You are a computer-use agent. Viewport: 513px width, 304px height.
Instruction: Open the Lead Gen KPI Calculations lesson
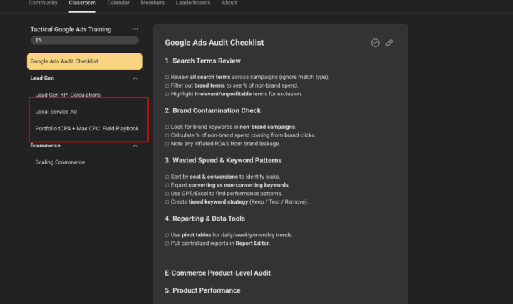click(x=68, y=95)
